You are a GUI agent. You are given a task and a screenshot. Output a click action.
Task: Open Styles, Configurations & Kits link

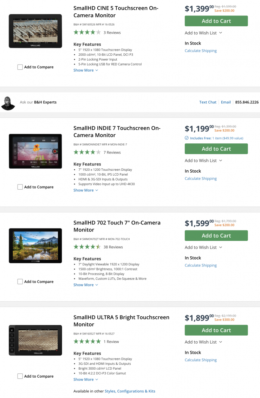point(130,391)
